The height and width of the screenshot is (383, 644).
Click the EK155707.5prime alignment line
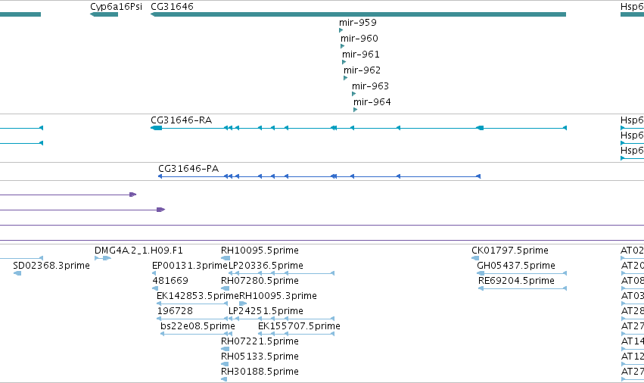point(296,334)
